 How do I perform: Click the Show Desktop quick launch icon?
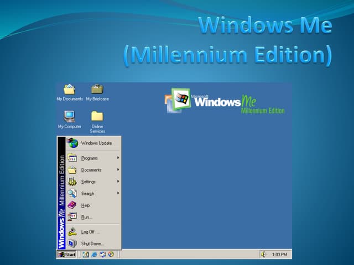[86, 255]
